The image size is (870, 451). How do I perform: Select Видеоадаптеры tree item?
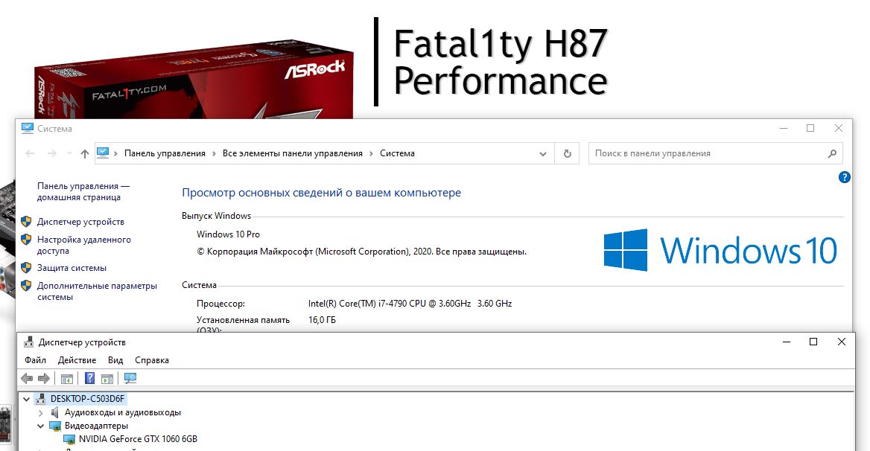tap(96, 426)
